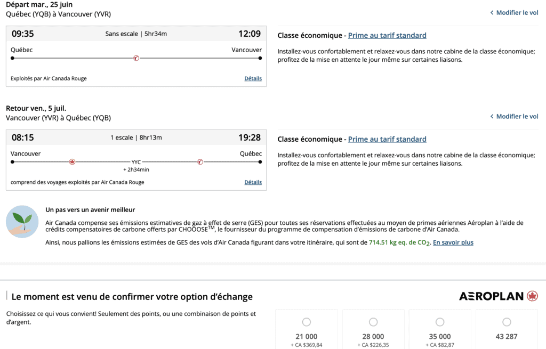Image resolution: width=546 pixels, height=349 pixels.
Task: Click the Air Canada maple leaf icon after Vancouver
Action: 73,161
